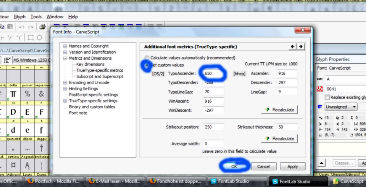Click the Redo arrow icon
This screenshot has height=187, width=366.
(x=31, y=27)
